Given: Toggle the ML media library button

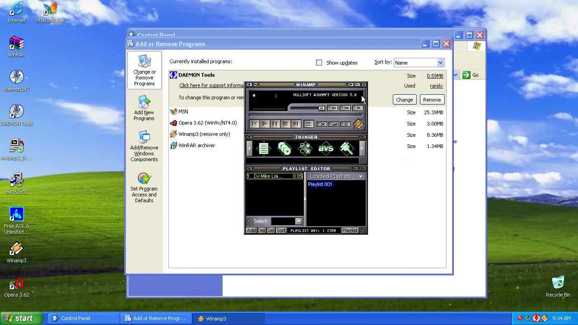Looking at the screenshot, I should pyautogui.click(x=345, y=108).
